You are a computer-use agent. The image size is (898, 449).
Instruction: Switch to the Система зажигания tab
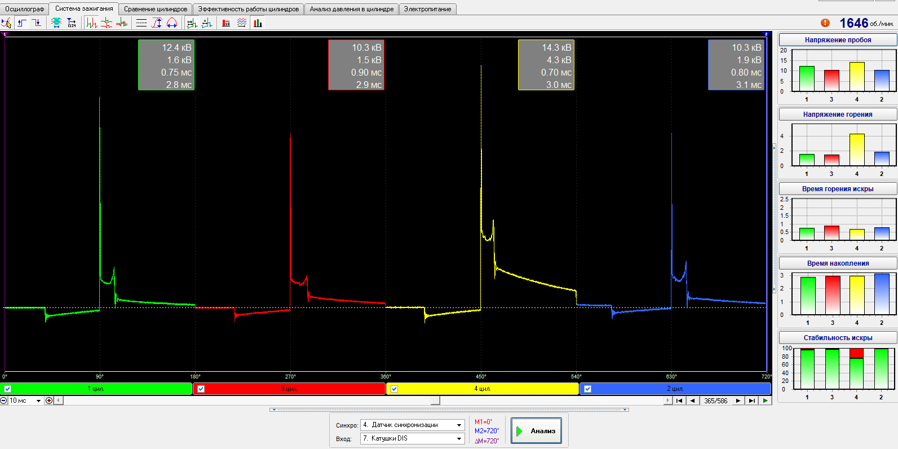point(84,8)
